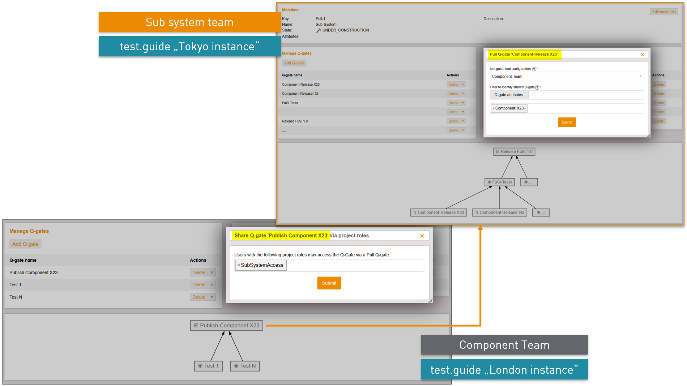
Task: Remove the Component: X23 filter tag
Action: 493,108
